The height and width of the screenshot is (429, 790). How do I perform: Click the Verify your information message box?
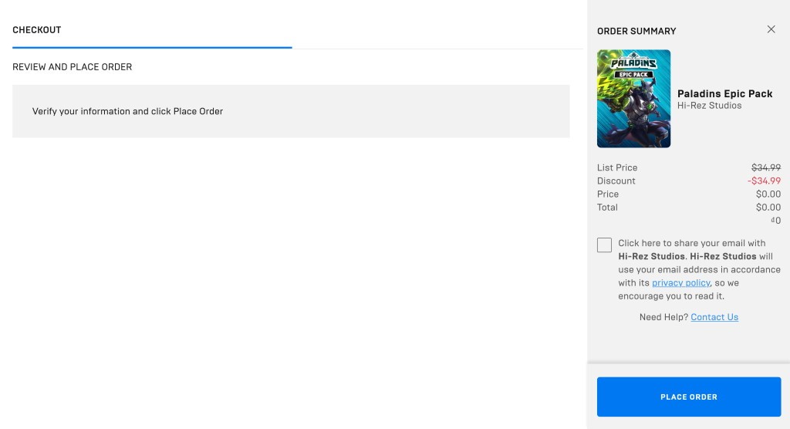[x=291, y=111]
